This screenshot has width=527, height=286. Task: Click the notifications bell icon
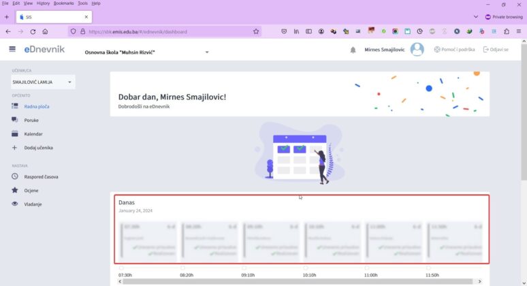[353, 50]
